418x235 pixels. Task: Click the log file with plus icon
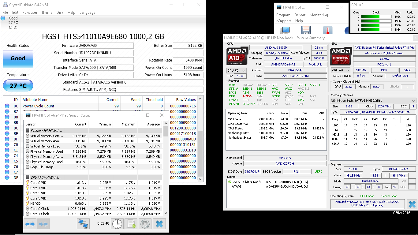[x=131, y=224]
